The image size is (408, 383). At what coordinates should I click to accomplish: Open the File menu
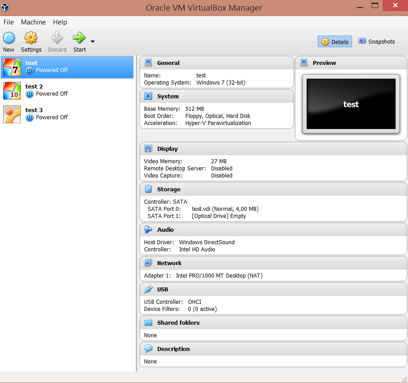pyautogui.click(x=8, y=22)
